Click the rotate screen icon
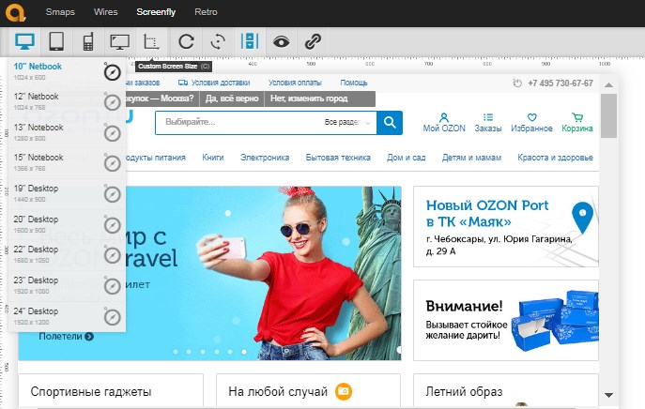 (x=218, y=41)
